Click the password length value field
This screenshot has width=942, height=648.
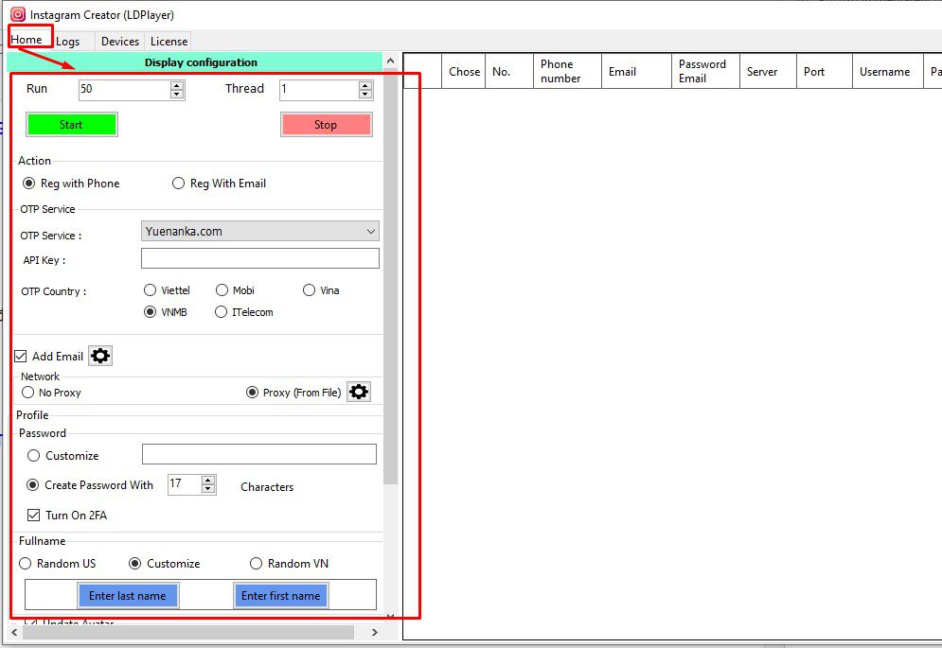pos(185,484)
